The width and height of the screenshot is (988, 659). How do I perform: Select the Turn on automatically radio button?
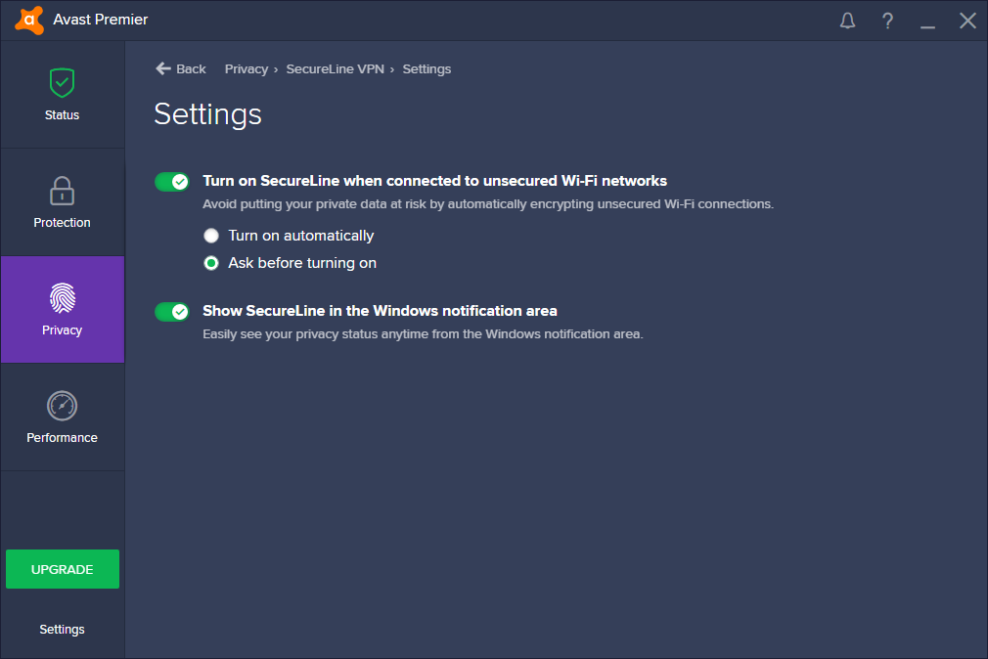click(x=211, y=236)
